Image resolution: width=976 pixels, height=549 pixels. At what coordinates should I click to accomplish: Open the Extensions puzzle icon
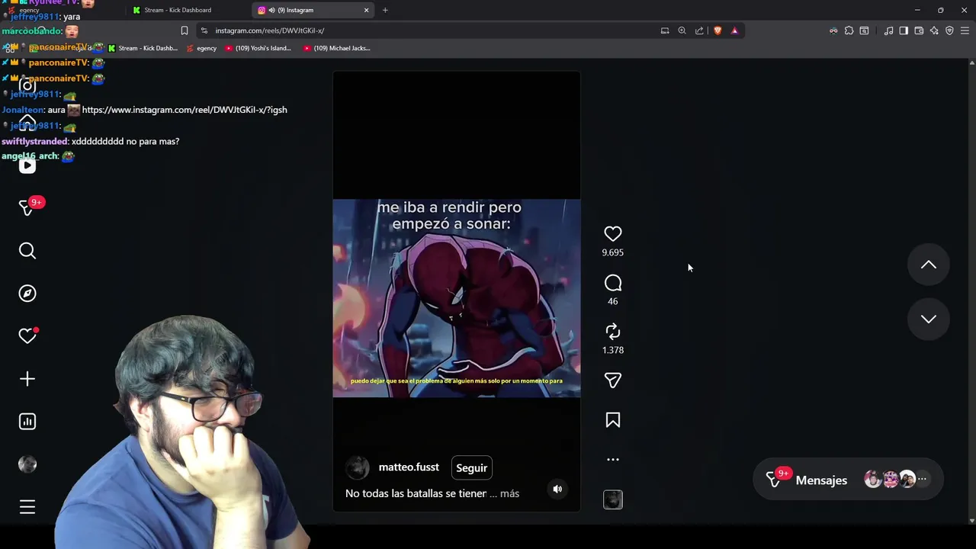pos(849,30)
